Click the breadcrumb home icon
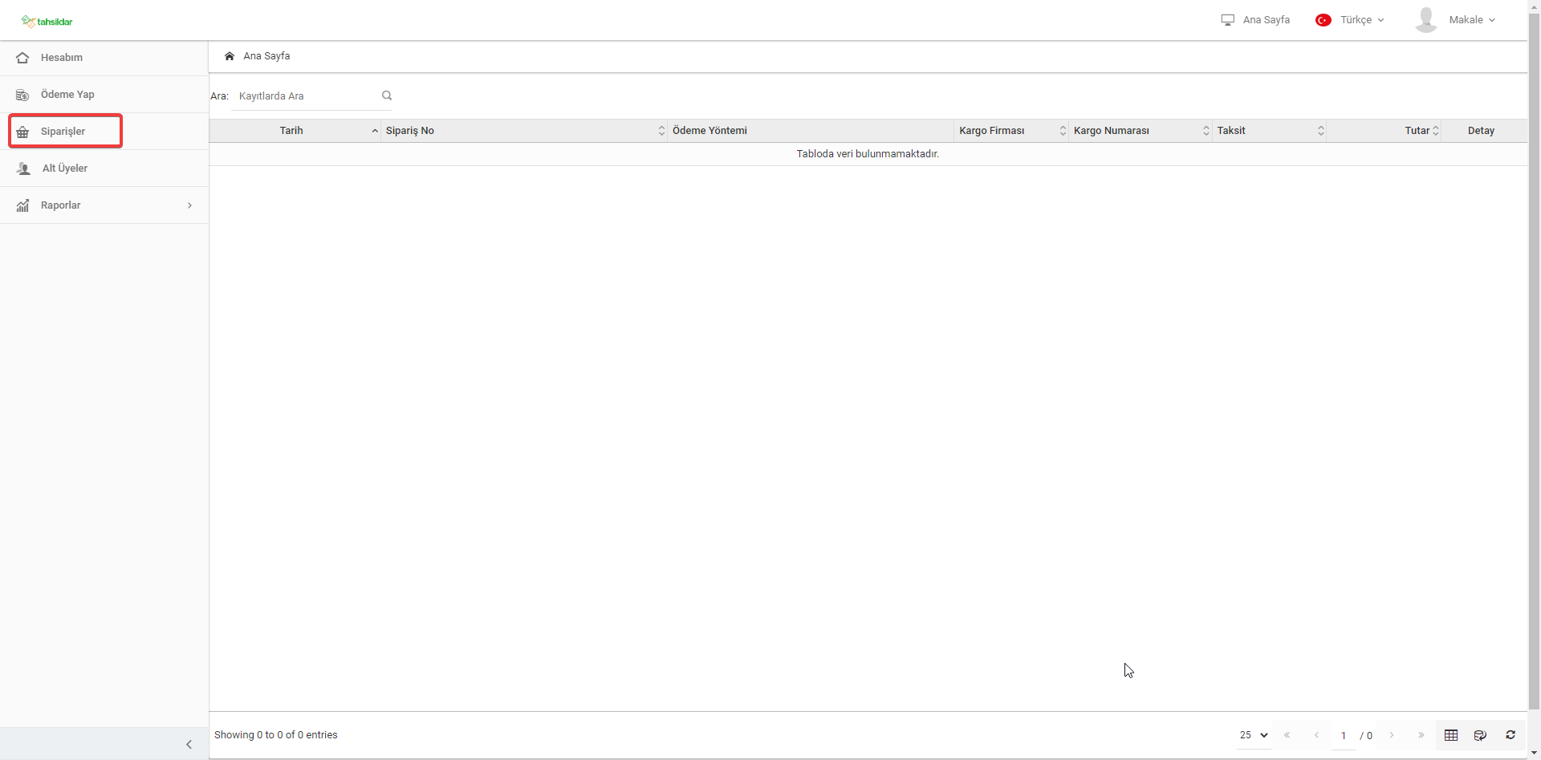Image resolution: width=1541 pixels, height=760 pixels. tap(230, 56)
